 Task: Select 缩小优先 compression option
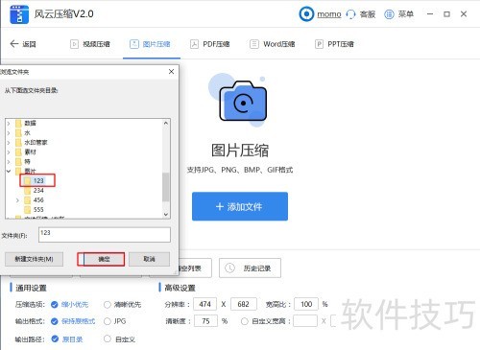point(55,304)
